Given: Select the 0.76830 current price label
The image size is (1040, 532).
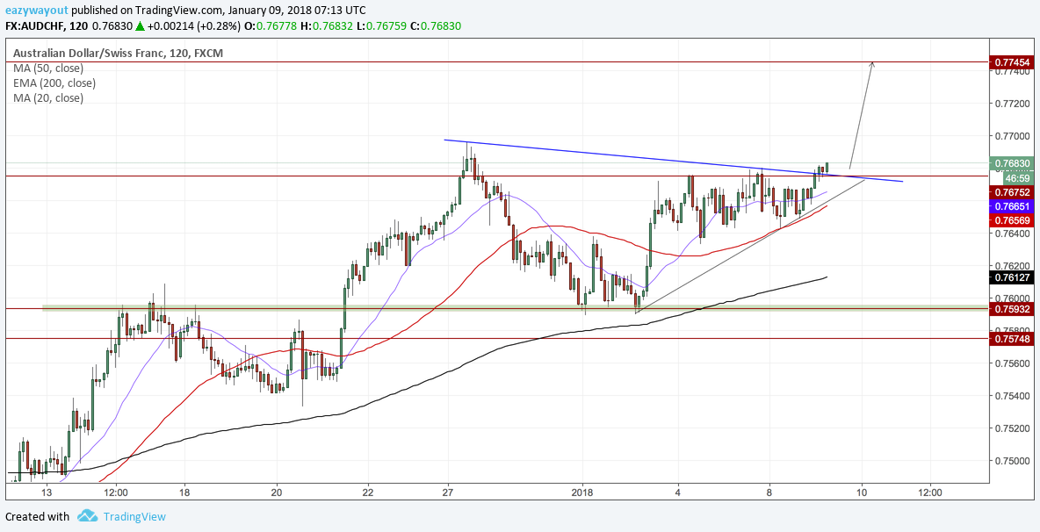Looking at the screenshot, I should [1012, 163].
